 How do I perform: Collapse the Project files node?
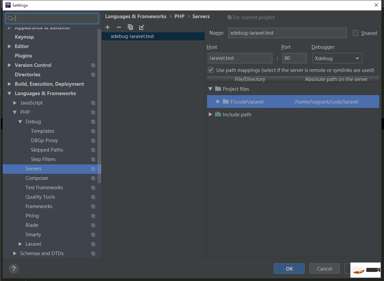(x=210, y=89)
